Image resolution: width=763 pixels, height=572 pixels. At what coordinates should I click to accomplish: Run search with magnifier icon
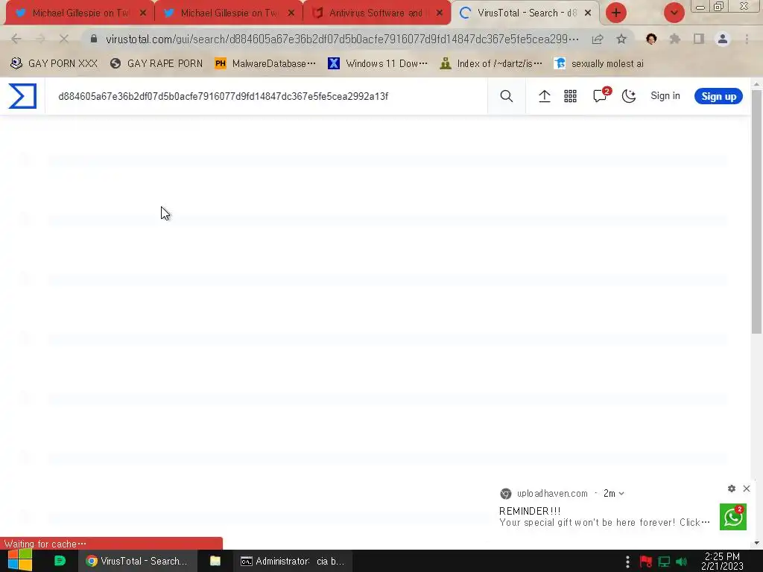point(507,96)
